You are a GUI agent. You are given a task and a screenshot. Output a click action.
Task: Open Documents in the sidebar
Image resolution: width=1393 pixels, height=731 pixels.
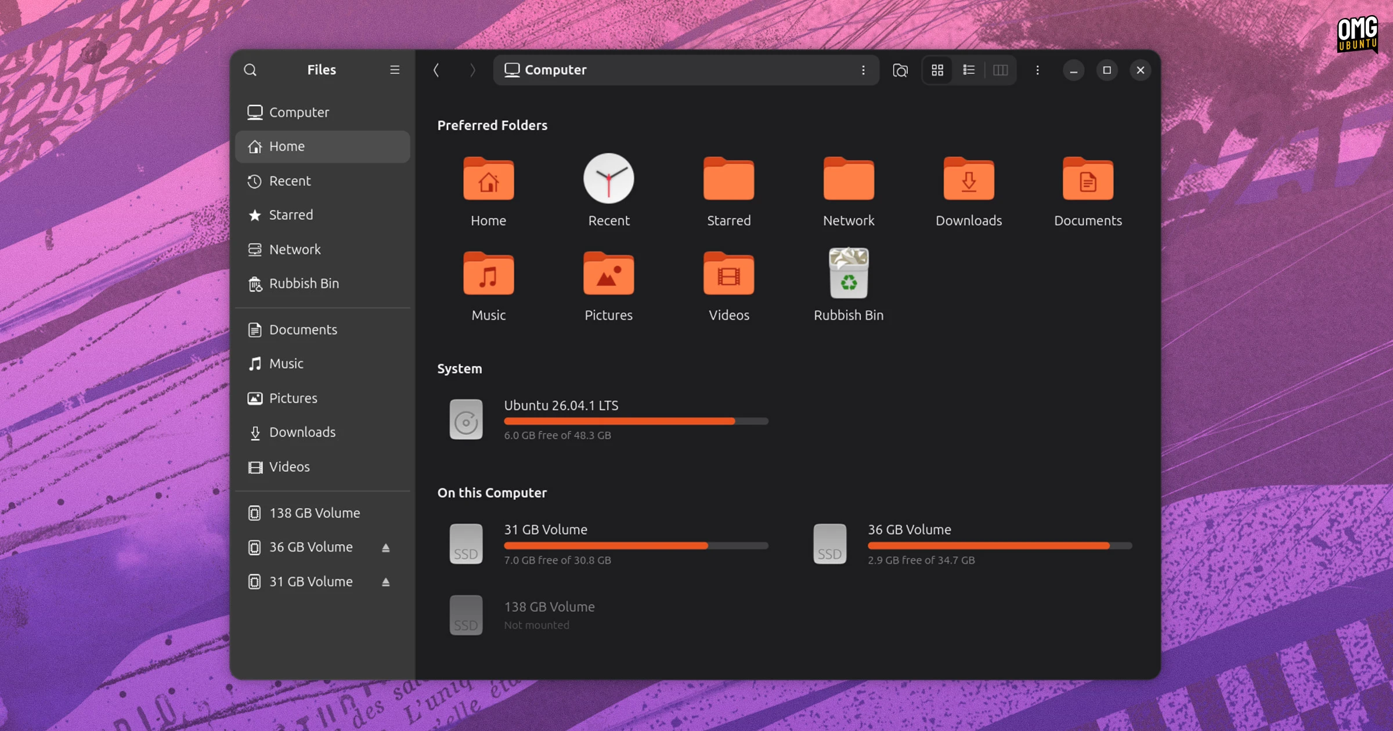323,330
